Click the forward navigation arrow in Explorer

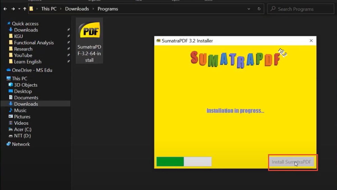pyautogui.click(x=13, y=9)
